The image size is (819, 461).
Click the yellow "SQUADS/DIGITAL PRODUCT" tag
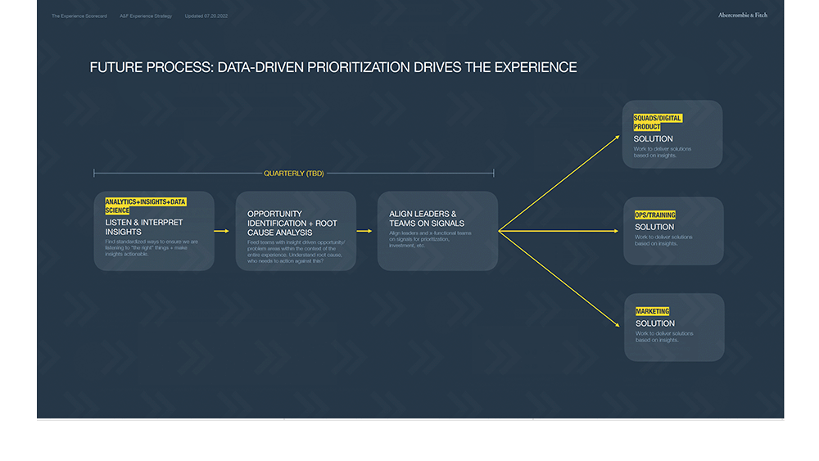click(x=657, y=122)
